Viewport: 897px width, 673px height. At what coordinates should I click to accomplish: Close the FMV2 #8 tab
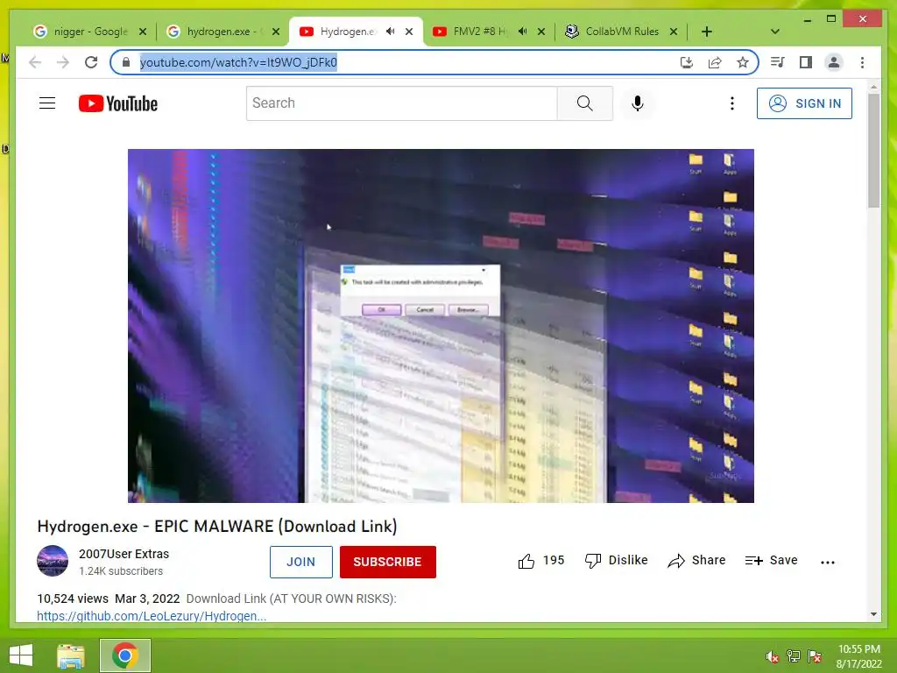pyautogui.click(x=541, y=32)
